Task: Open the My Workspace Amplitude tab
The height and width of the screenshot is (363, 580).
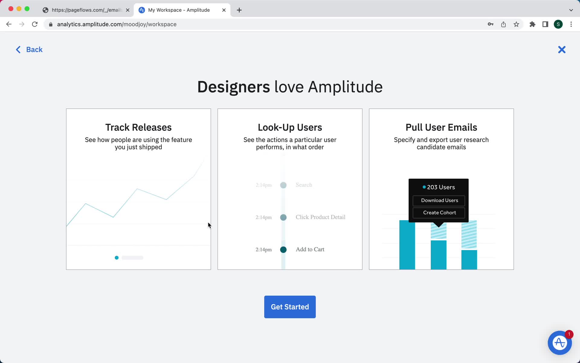Action: 182,10
